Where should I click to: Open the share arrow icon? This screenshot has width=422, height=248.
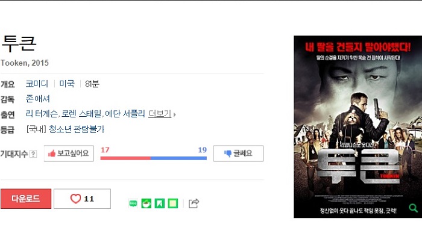tap(194, 203)
